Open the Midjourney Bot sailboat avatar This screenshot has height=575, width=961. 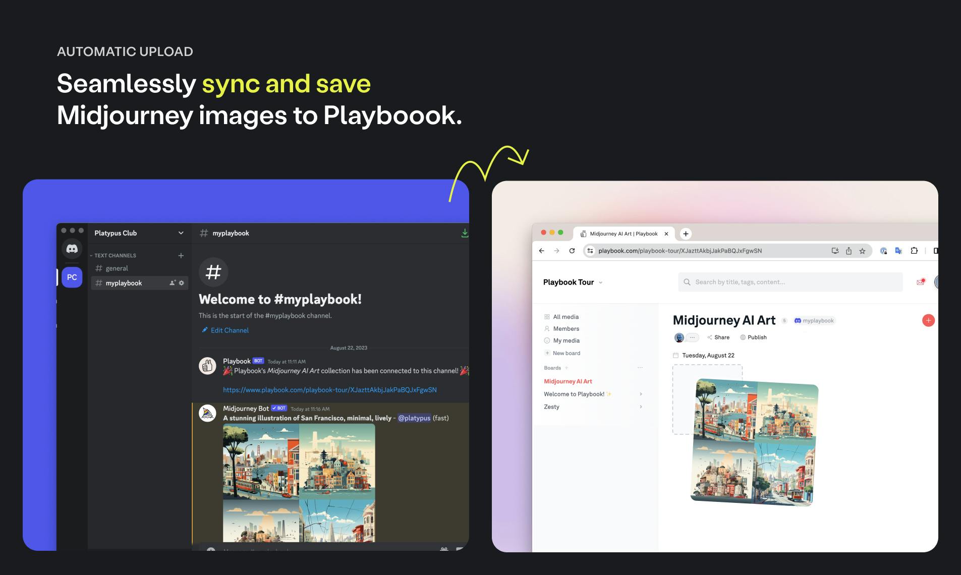coord(207,413)
